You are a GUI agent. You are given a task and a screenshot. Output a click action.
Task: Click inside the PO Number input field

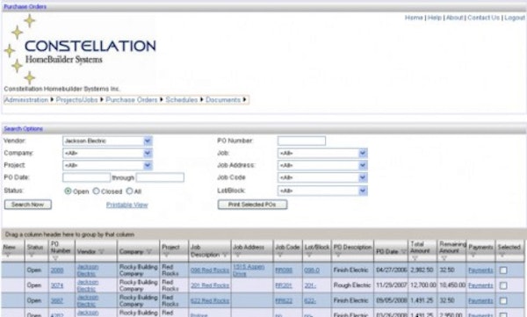[301, 140]
